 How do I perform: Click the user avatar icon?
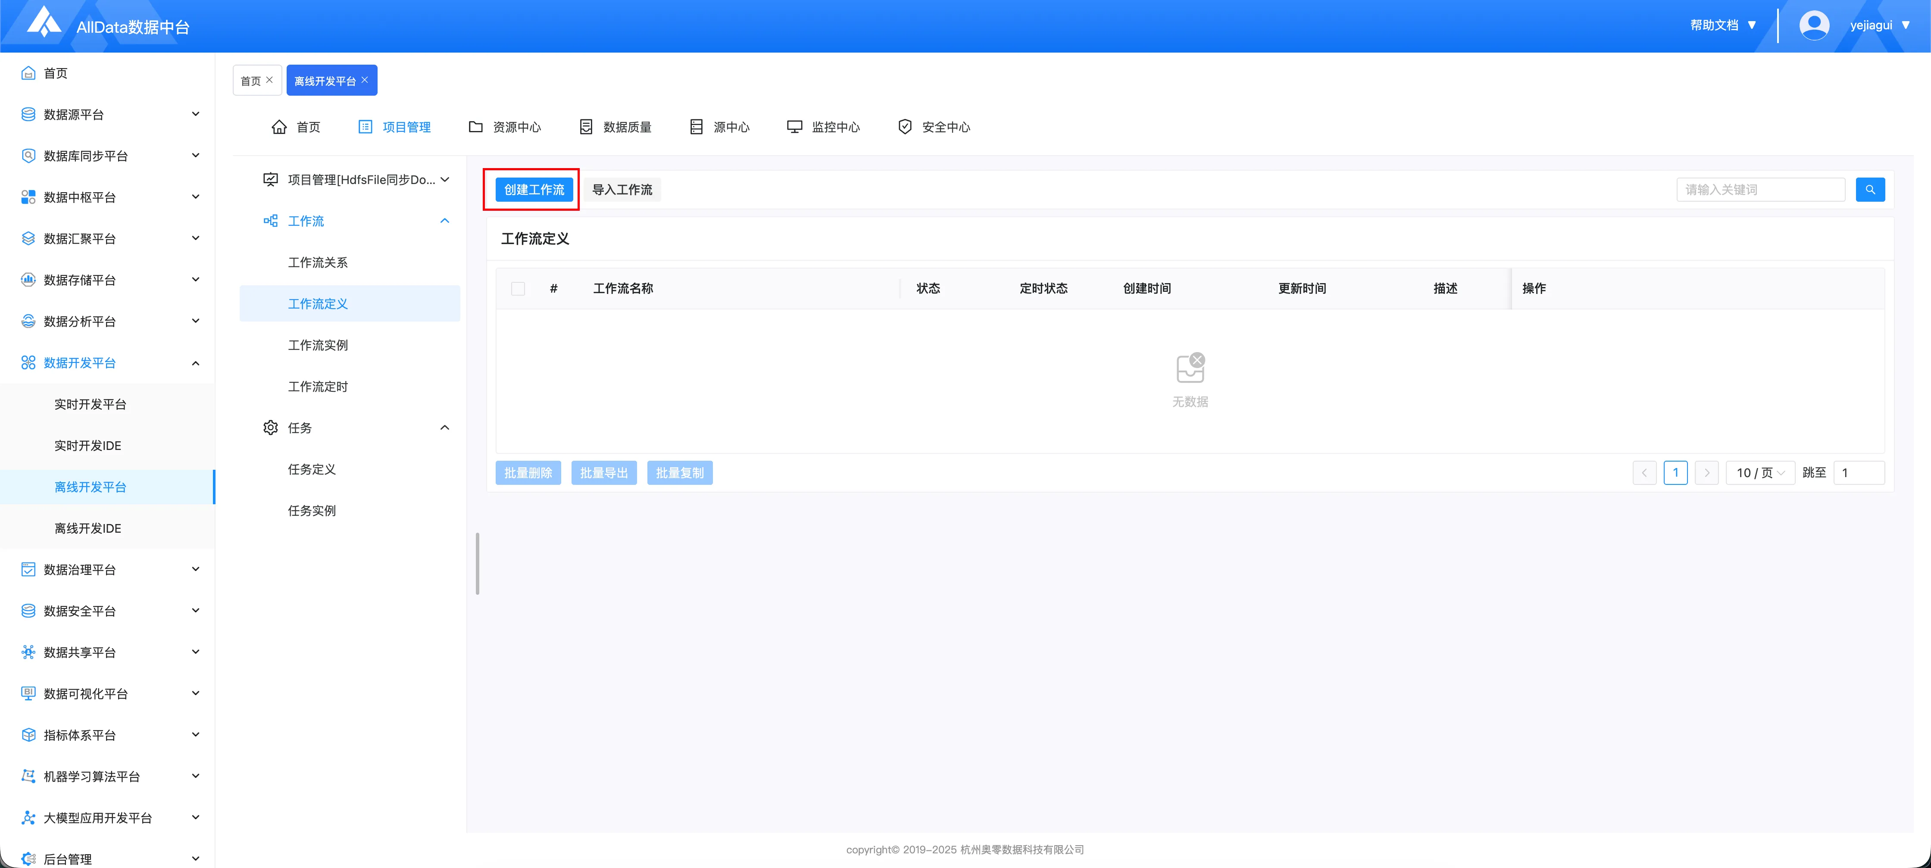click(x=1813, y=25)
